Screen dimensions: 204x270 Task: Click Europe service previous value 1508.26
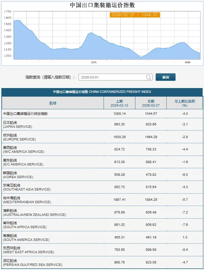(119, 137)
